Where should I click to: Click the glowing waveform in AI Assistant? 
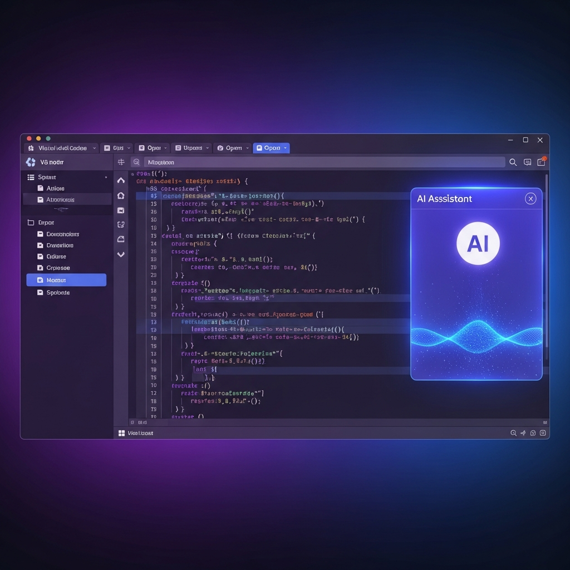coord(476,337)
